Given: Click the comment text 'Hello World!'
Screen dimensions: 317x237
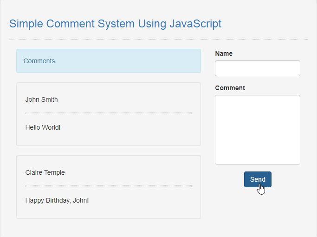Looking at the screenshot, I should coord(43,127).
